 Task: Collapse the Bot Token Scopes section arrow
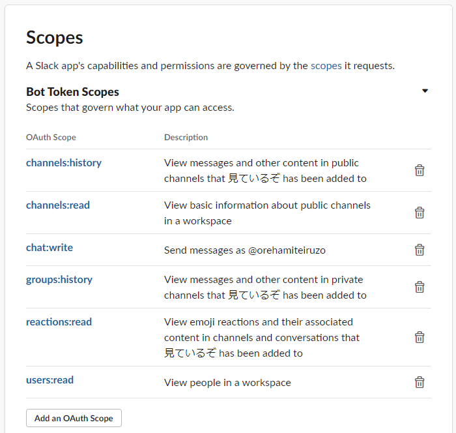[425, 91]
